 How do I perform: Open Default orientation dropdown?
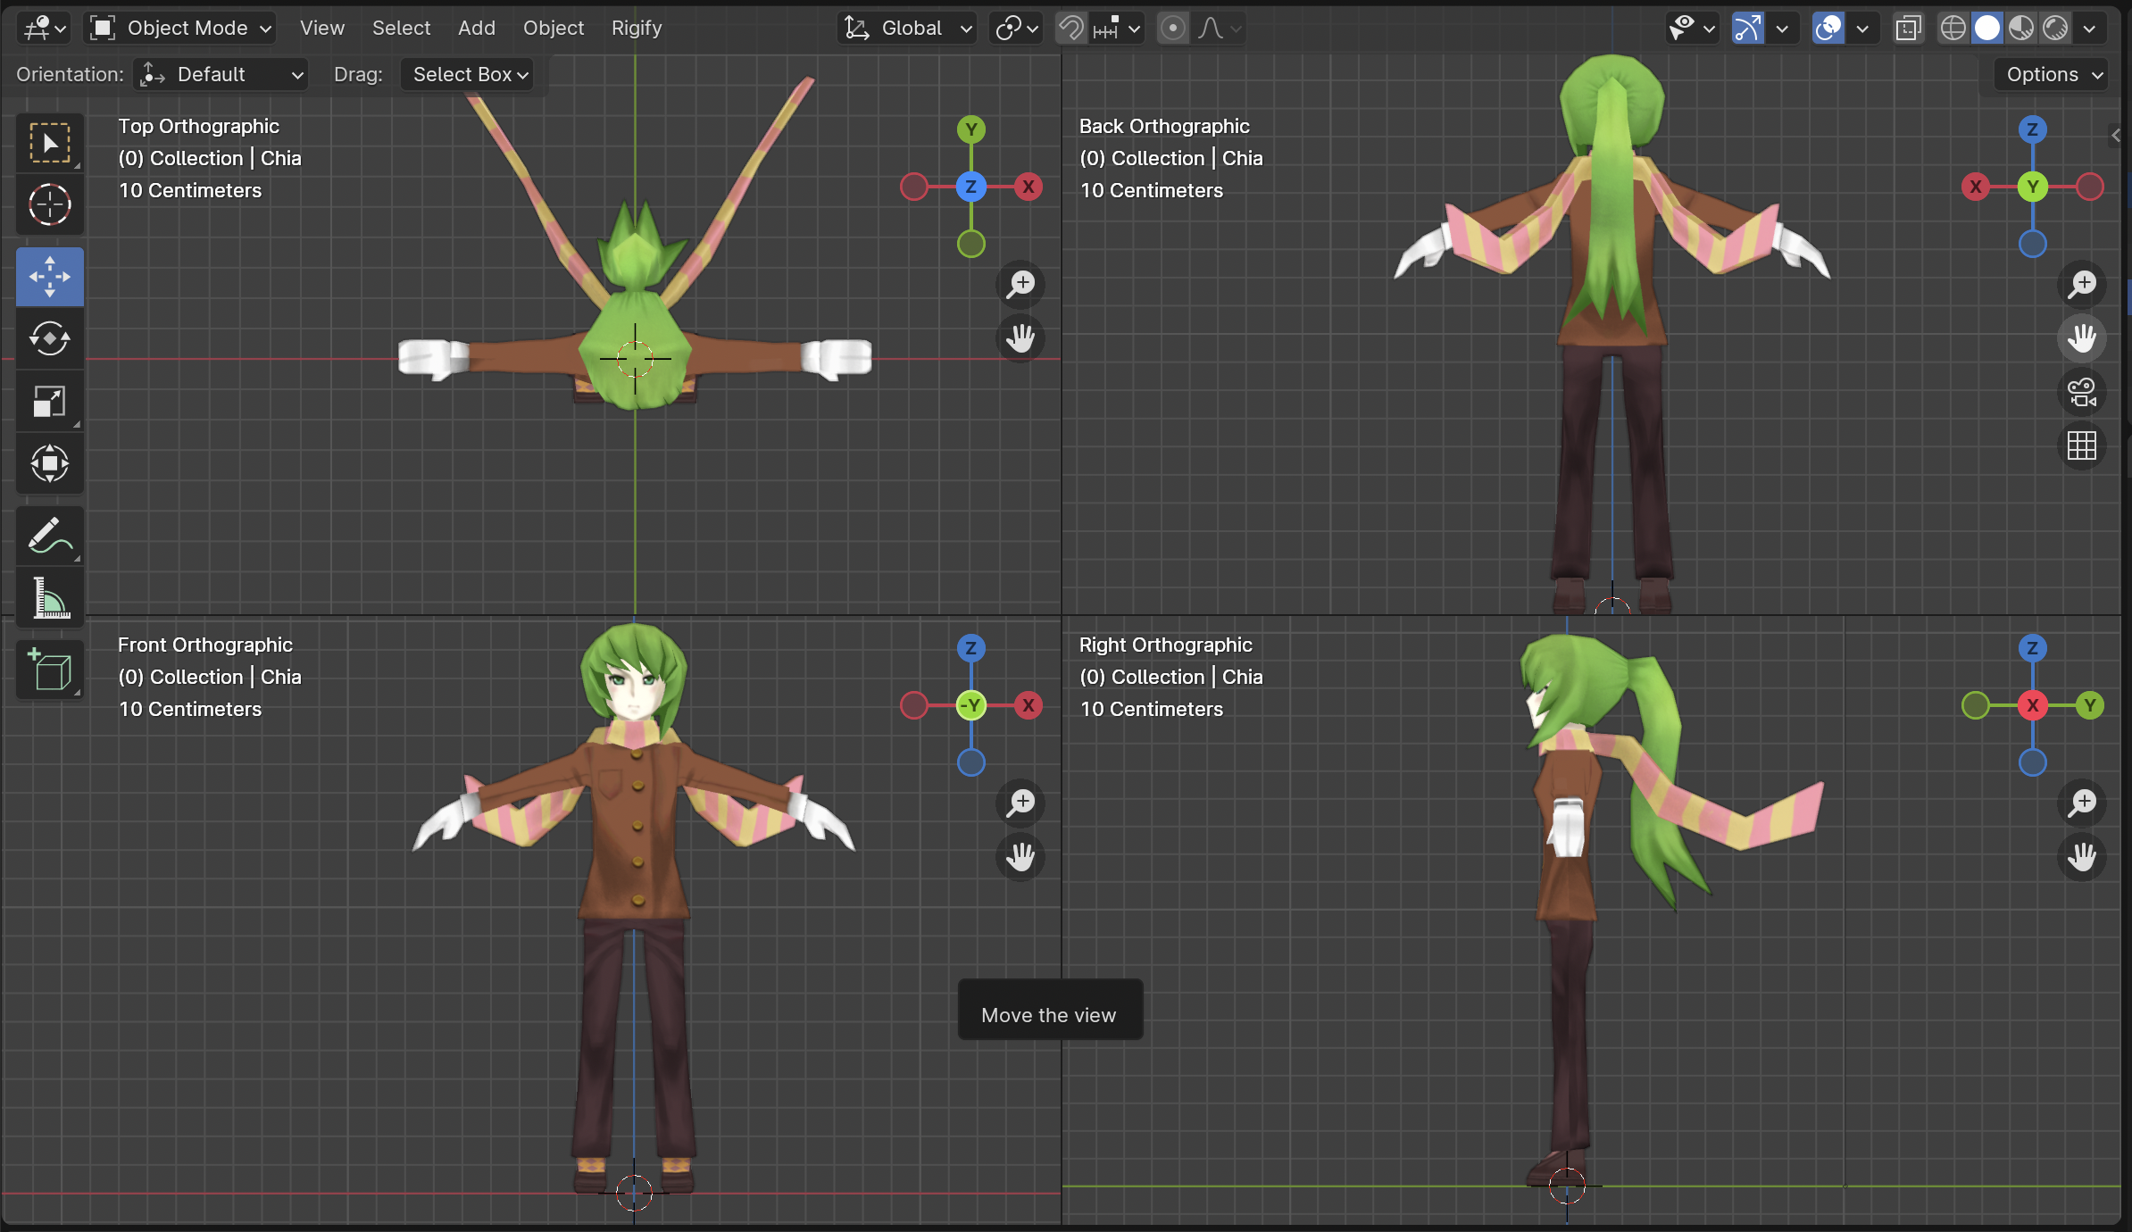click(221, 74)
